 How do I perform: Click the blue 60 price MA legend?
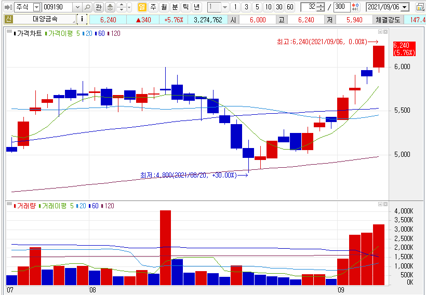pos(100,33)
